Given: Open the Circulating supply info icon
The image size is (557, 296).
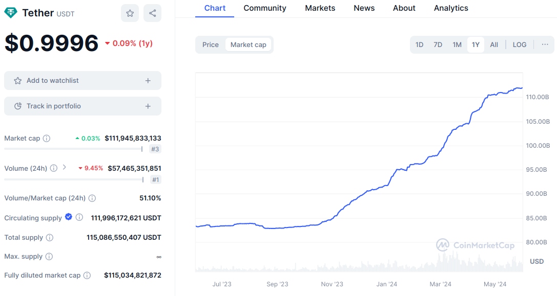Looking at the screenshot, I should 79,217.
